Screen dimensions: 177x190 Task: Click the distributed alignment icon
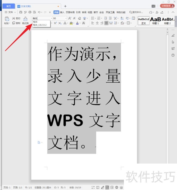point(111,23)
